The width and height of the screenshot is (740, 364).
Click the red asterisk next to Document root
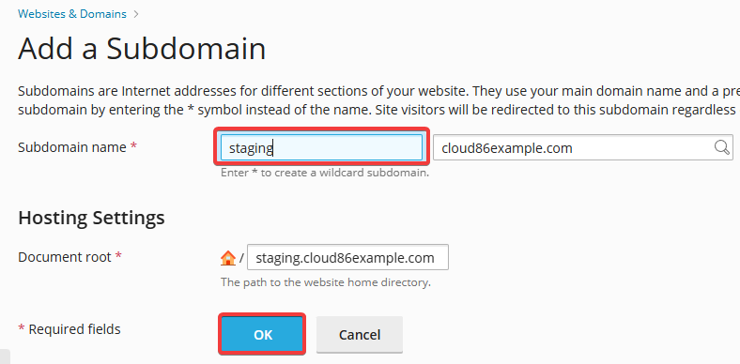click(x=118, y=256)
